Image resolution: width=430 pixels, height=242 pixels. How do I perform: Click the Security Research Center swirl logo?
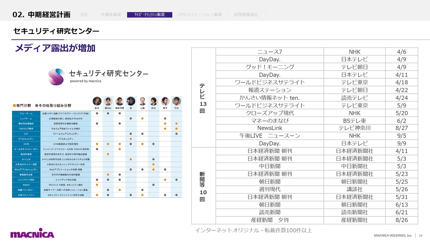coord(56,77)
